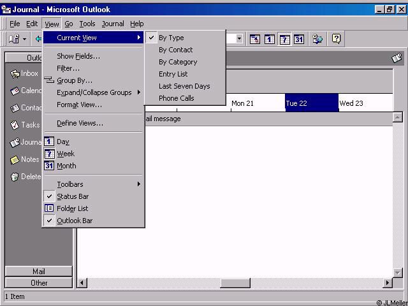Viewport: 408px width, 306px height.
Task: Click the E-mail message group header
Action: pos(268,119)
